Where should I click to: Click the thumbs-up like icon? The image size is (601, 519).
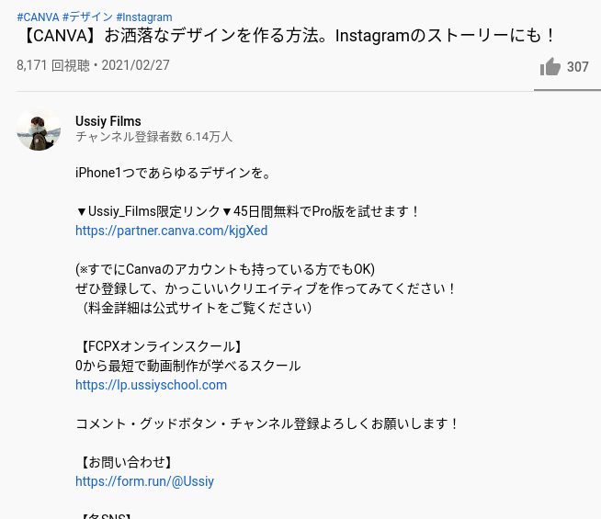[550, 67]
